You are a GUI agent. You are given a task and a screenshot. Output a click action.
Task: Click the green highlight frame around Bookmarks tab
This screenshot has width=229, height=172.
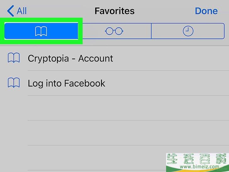(41, 31)
